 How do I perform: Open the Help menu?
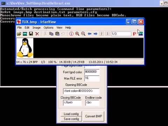pyautogui.click(x=68, y=28)
